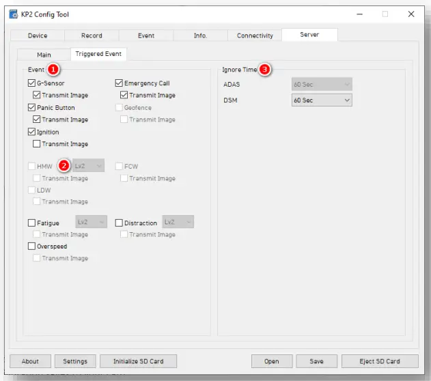Open the DSM ignore time dropdown
Screen dimensions: 431x381
[x=322, y=100]
